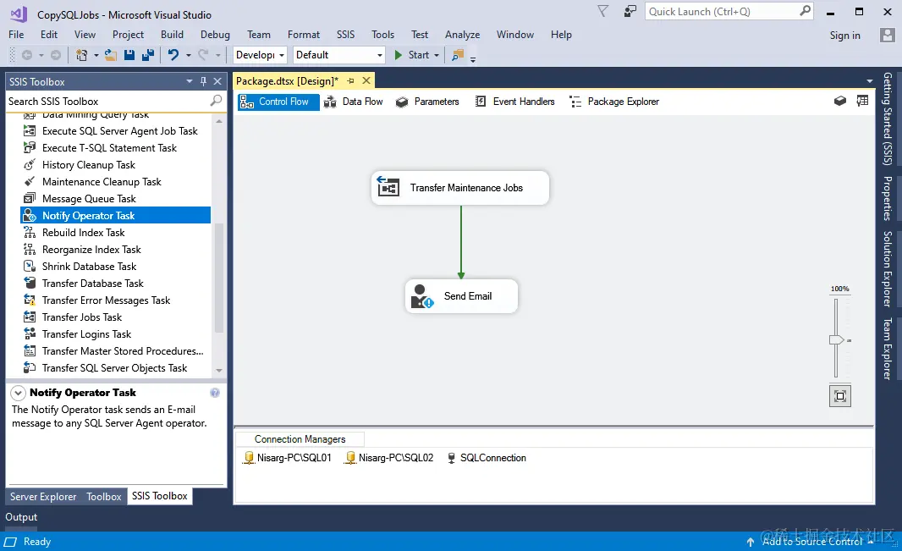Collapse the Notify Operator Task description section
The image size is (902, 551).
coord(18,393)
